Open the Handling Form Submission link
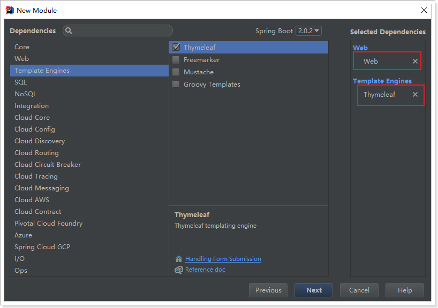438x308 pixels. pos(223,259)
